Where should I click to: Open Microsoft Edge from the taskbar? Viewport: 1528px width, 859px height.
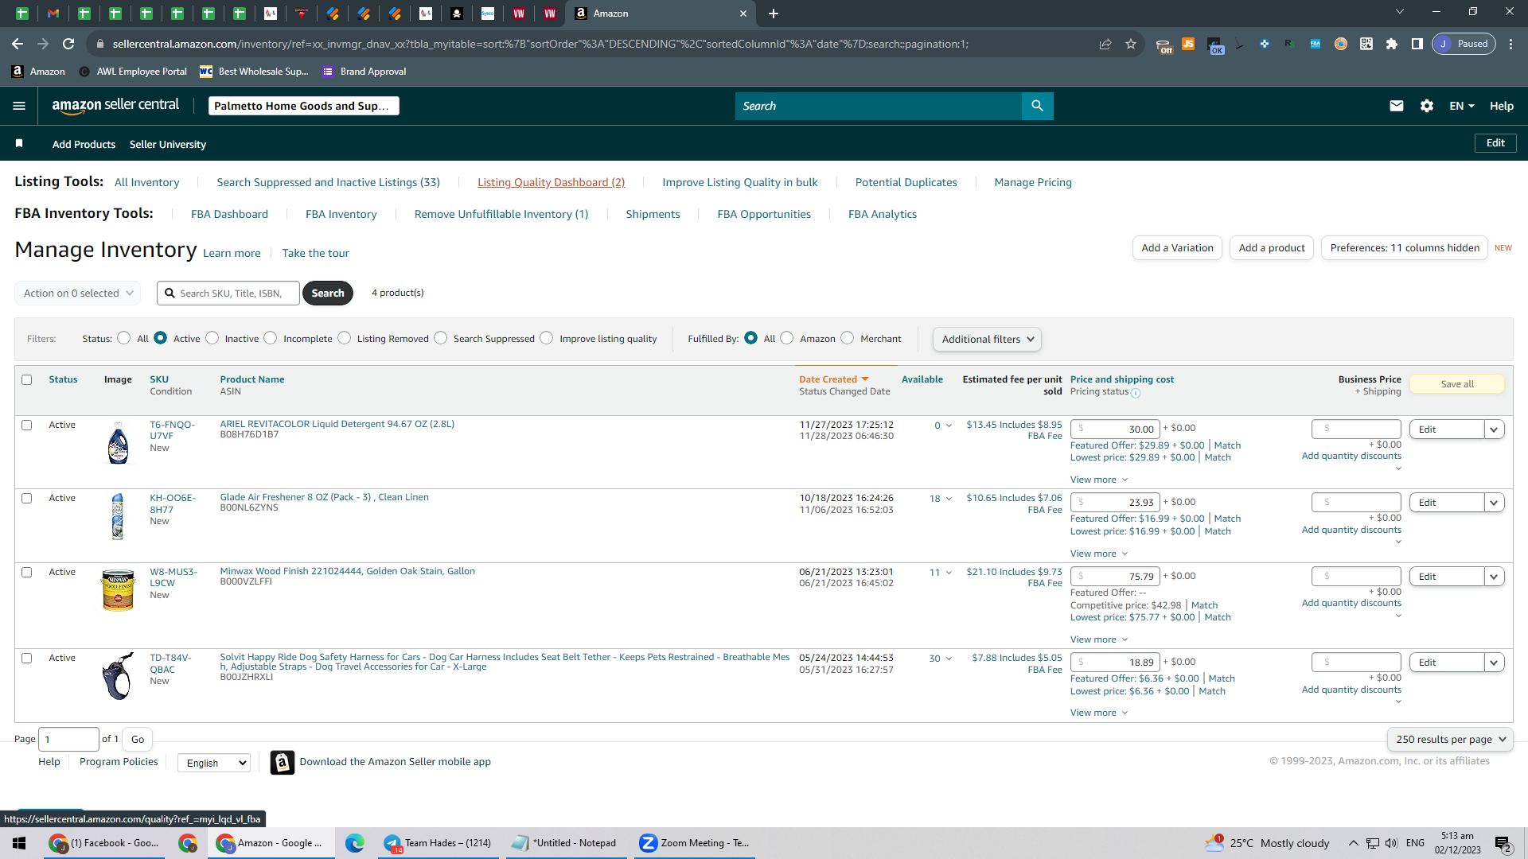[354, 843]
